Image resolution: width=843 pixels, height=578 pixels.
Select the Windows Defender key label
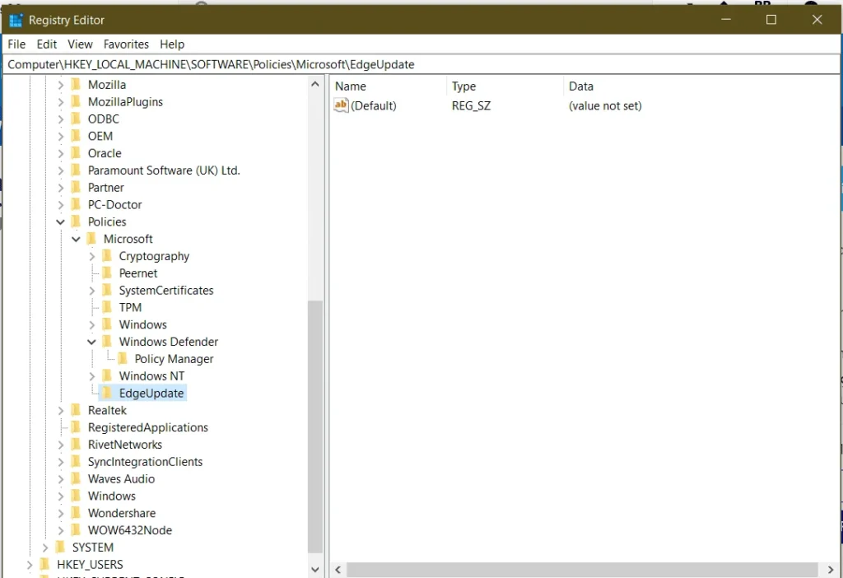tap(169, 342)
